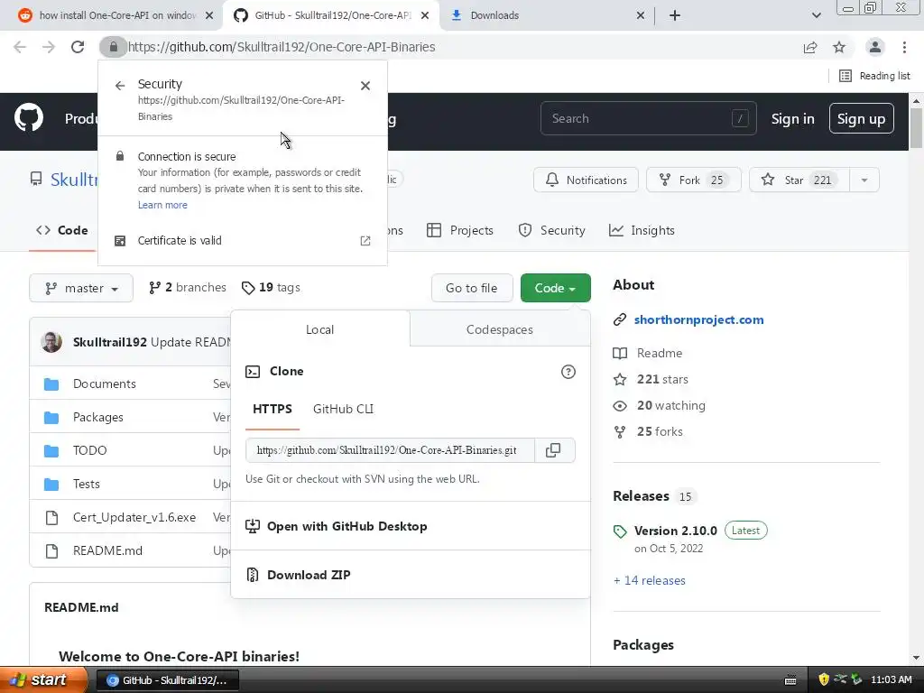The width and height of the screenshot is (924, 693).
Task: Open master branch dropdown
Action: 81,288
